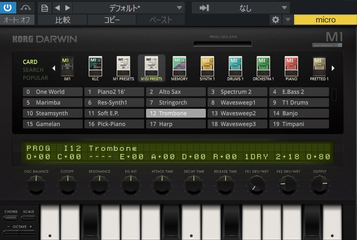Pick the PIANO card icon
The height and width of the screenshot is (240, 357).
click(291, 67)
